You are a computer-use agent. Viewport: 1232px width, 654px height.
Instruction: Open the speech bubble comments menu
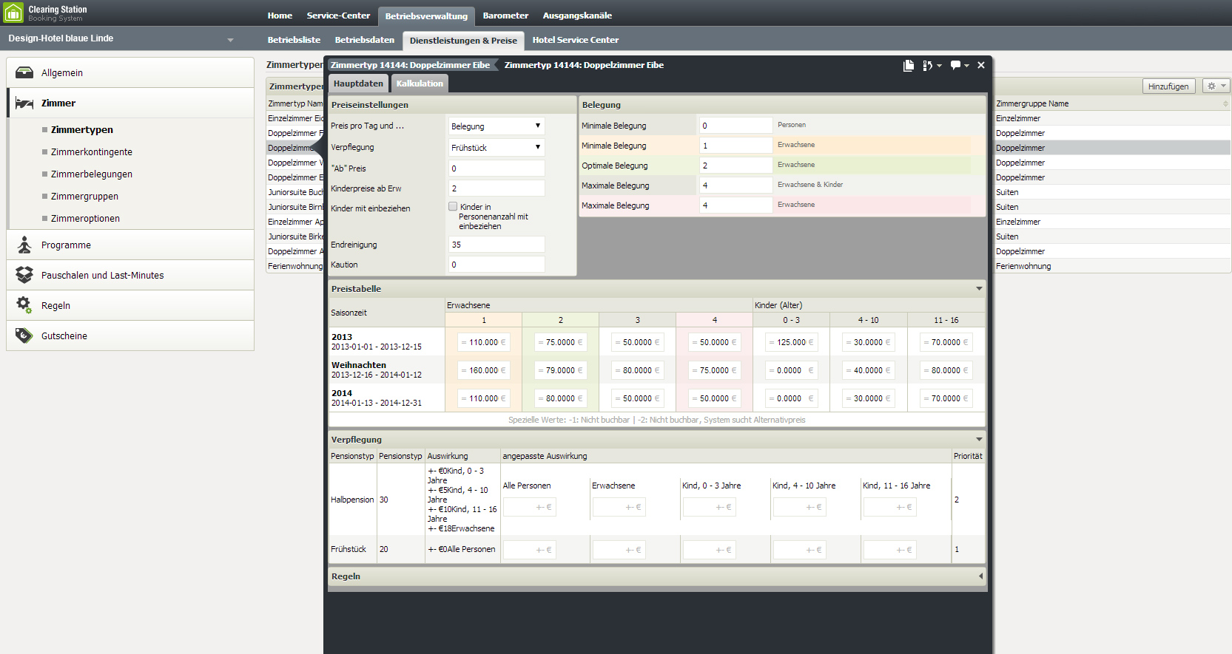pos(960,65)
